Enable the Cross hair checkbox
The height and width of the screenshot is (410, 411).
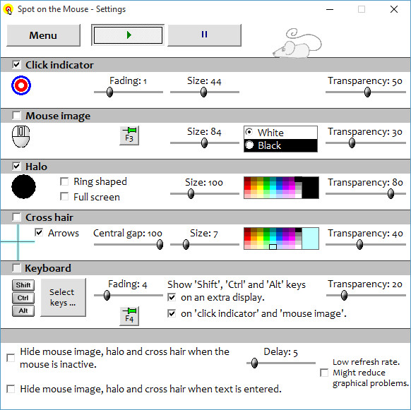(16, 217)
